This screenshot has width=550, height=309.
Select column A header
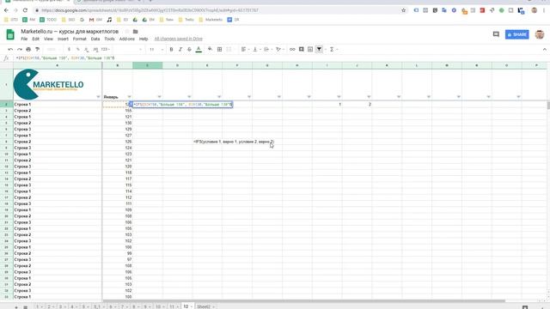58,65
